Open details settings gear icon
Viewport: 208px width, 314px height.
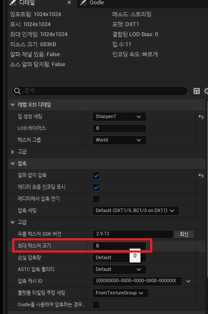coord(206,91)
